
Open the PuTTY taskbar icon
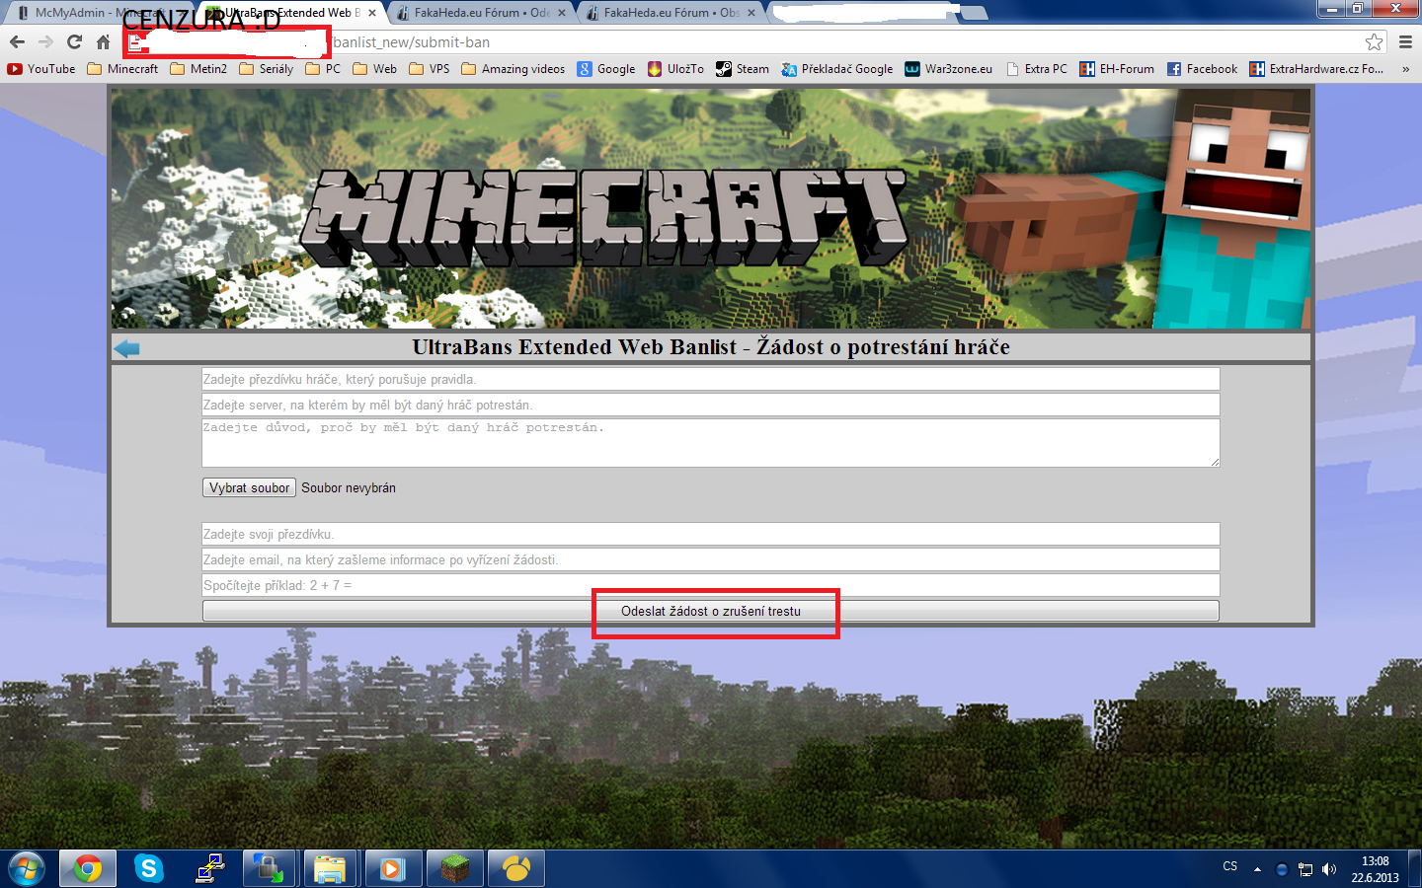(210, 869)
